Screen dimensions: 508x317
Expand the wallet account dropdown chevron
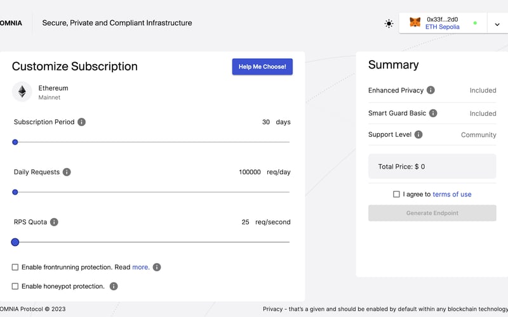497,24
